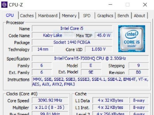Click the Specification field with i5-7300HQ
The height and width of the screenshot is (115, 154).
pos(90,58)
